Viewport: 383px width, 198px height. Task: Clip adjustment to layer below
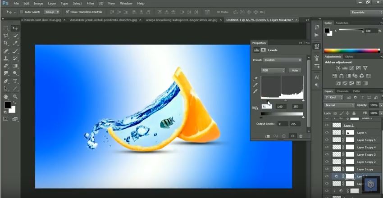click(267, 136)
